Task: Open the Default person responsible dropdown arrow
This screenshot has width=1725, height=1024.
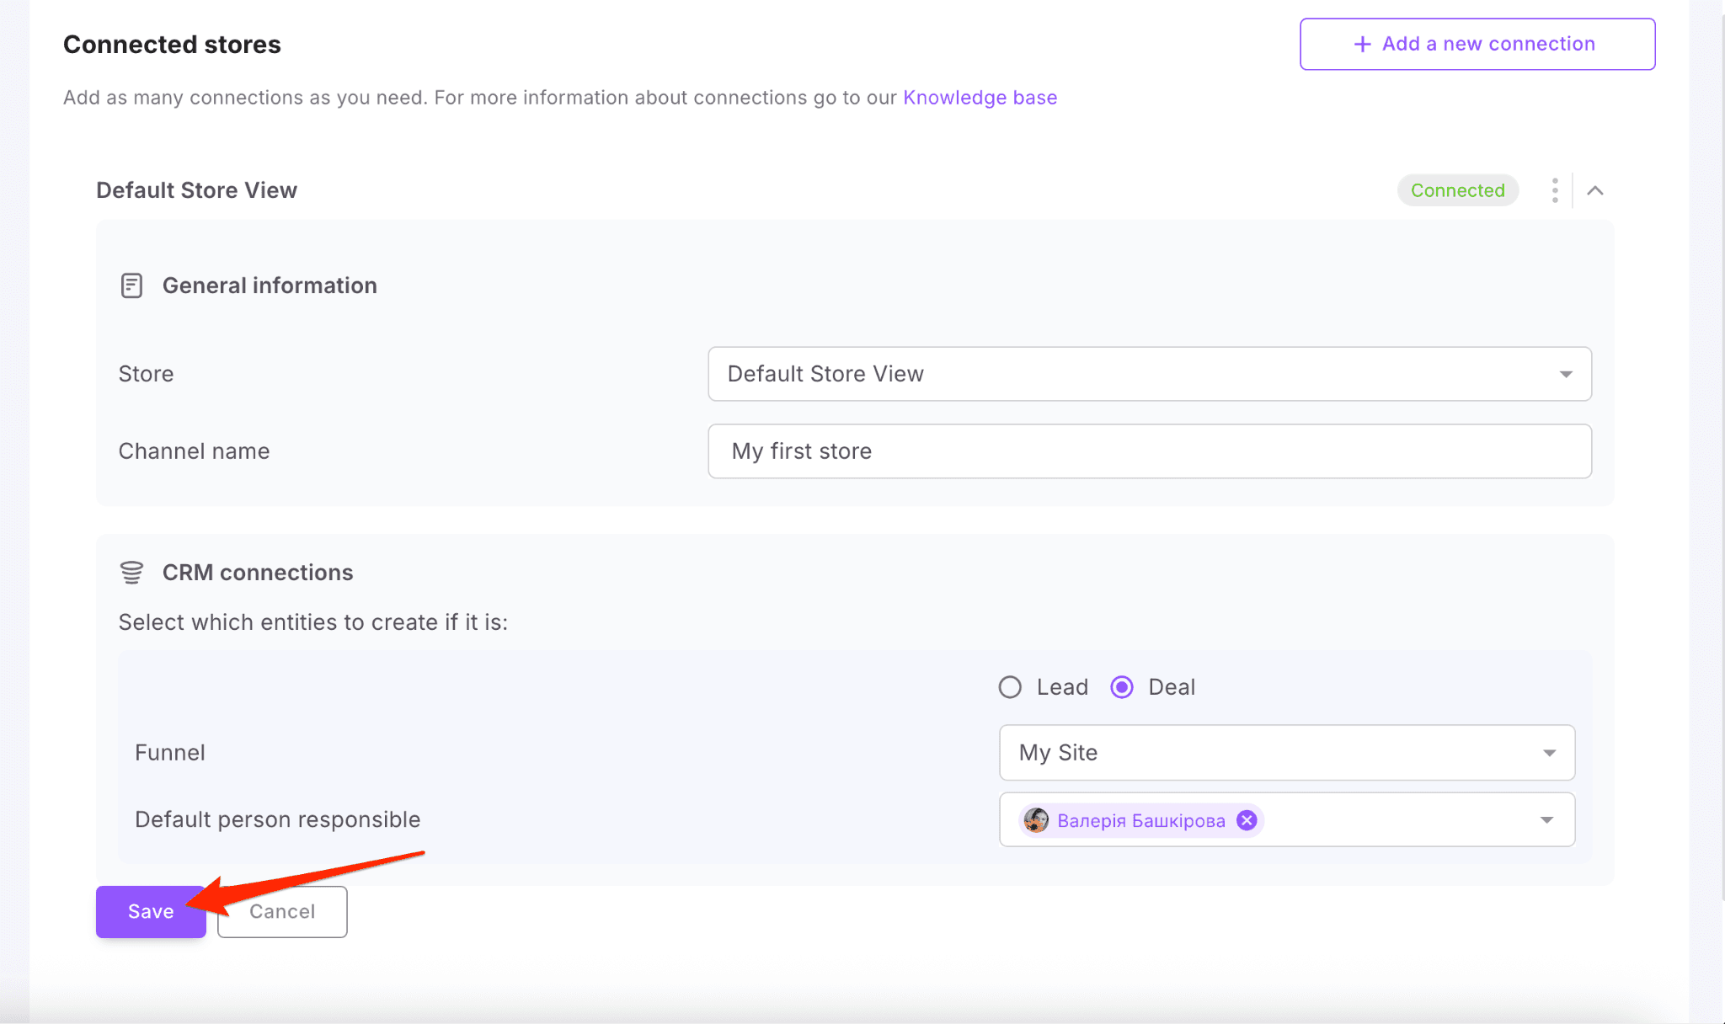Action: pyautogui.click(x=1546, y=820)
